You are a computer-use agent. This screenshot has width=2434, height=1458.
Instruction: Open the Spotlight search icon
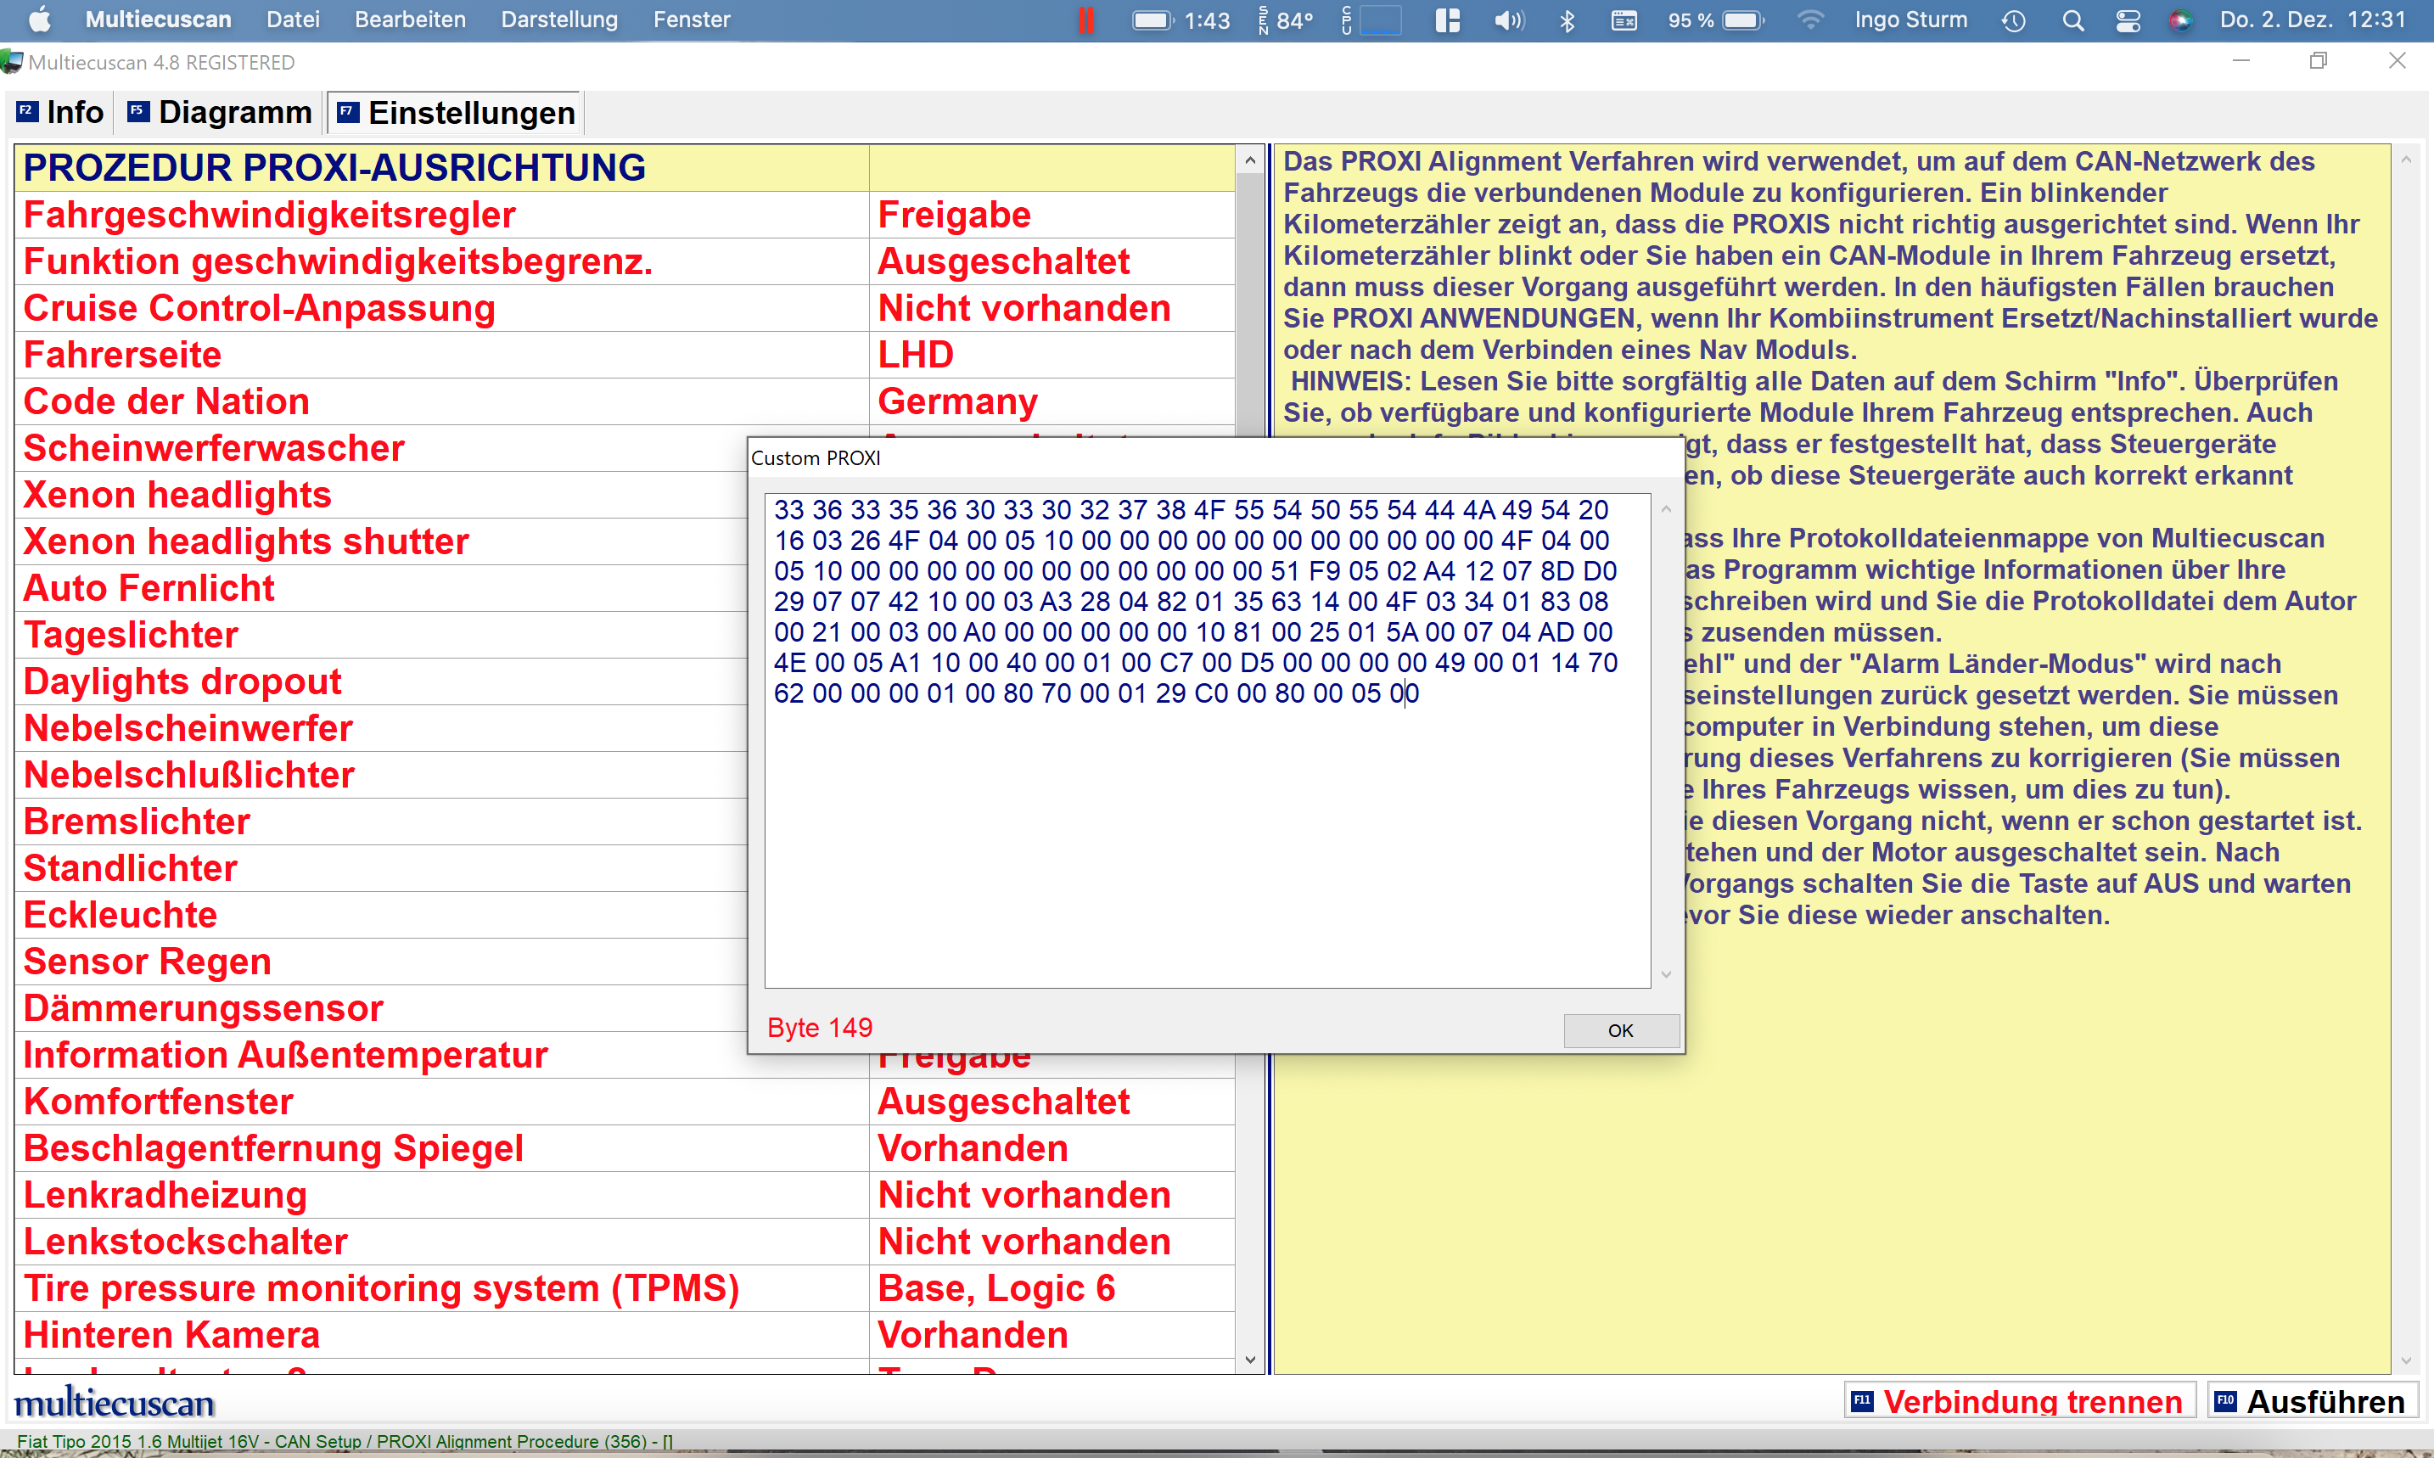point(2072,20)
